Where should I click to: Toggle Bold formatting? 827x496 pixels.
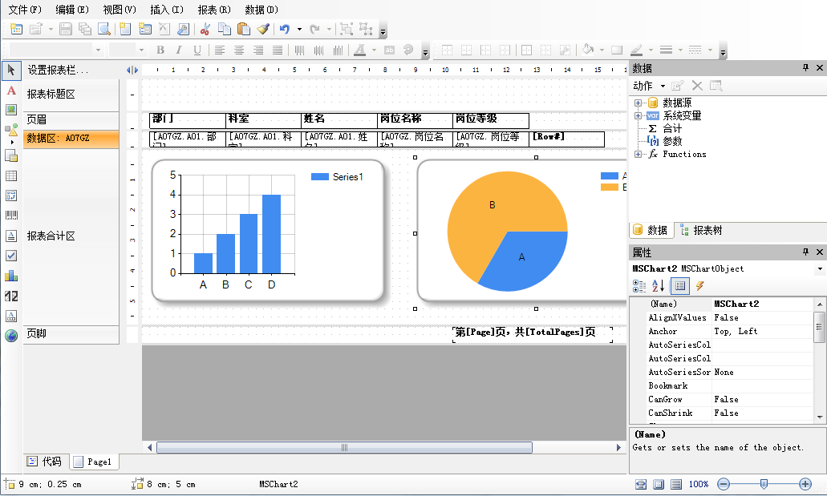160,50
